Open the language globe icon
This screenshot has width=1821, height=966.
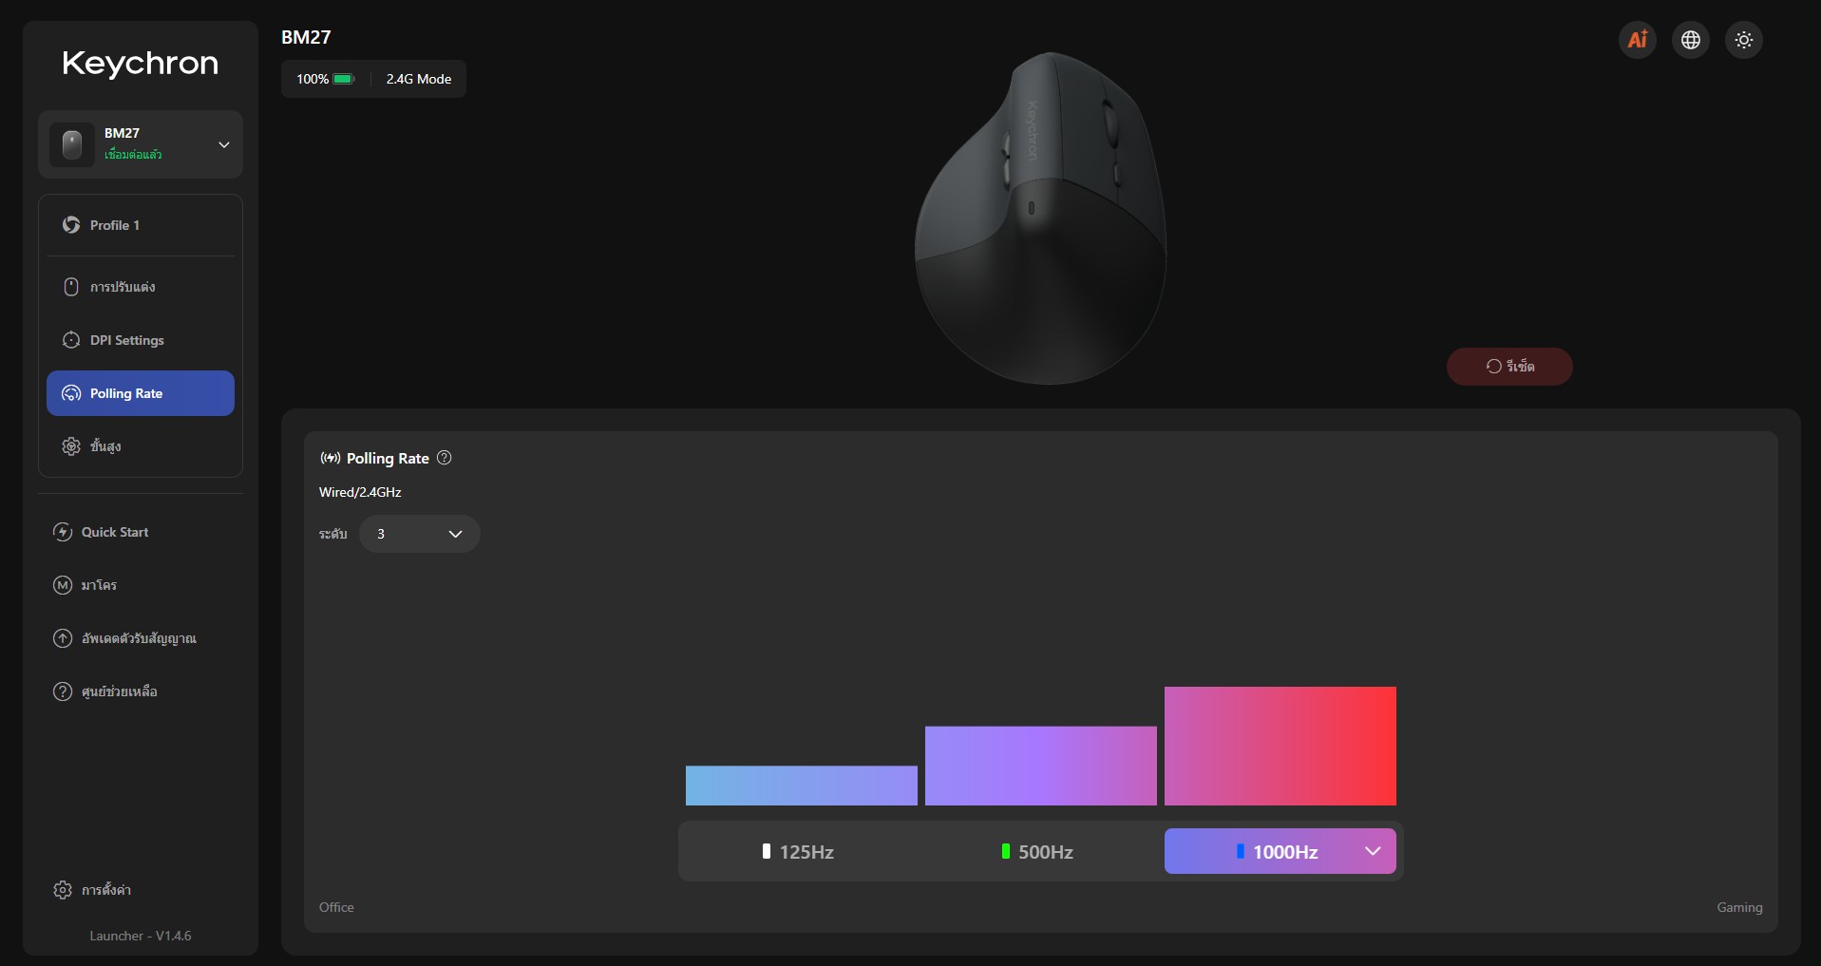coord(1690,40)
